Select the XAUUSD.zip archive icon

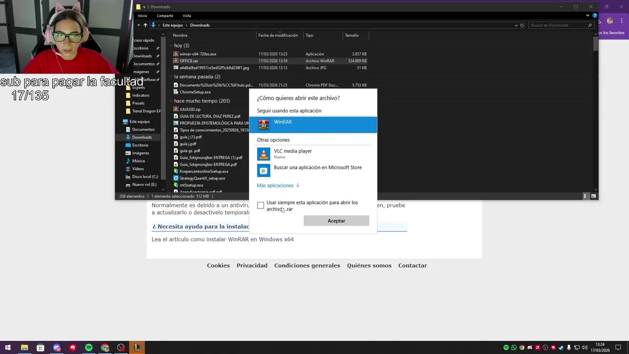(x=176, y=109)
